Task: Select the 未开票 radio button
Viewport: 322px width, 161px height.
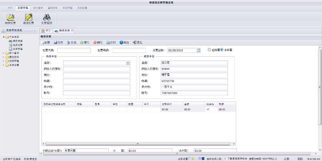Action: (222, 50)
